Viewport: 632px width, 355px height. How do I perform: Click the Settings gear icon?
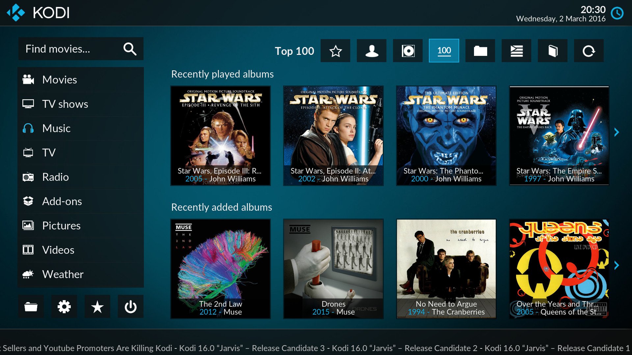coord(65,308)
